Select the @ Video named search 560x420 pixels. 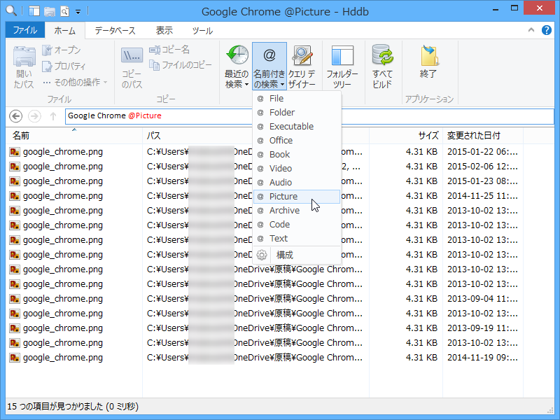(296, 168)
